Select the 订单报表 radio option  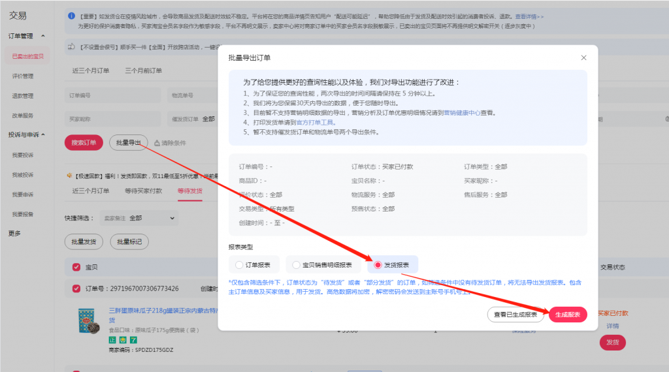tap(238, 265)
